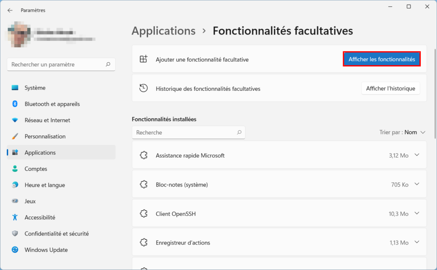Click the 'Ajouter une fonctionnalité facultative' label
Viewport: 437px width, 270px height.
click(202, 60)
